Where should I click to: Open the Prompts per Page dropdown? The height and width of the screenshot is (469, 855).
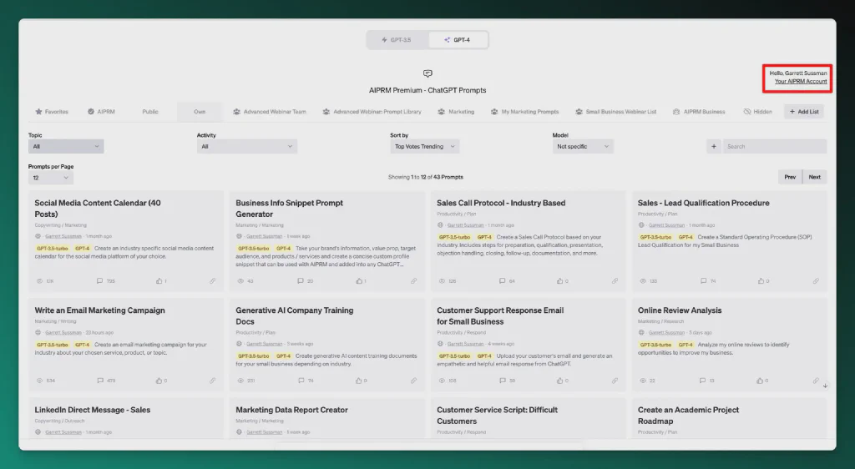[x=51, y=178]
